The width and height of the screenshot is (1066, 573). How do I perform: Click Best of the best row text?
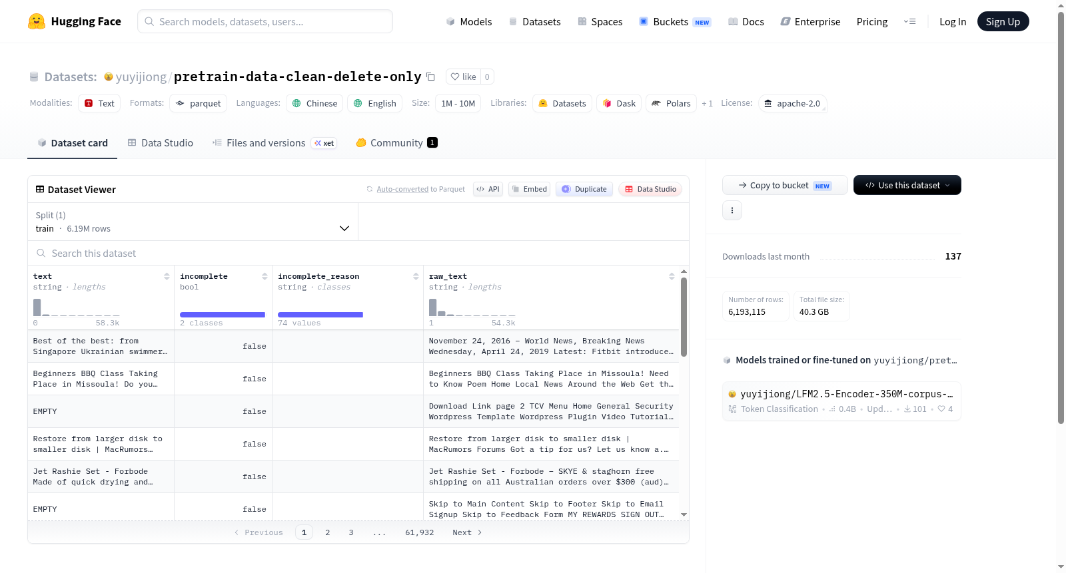[x=100, y=346]
